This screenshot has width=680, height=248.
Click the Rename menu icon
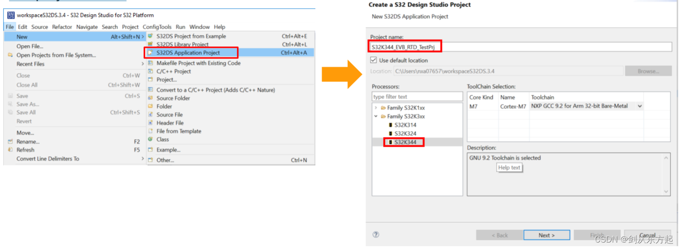(10, 141)
